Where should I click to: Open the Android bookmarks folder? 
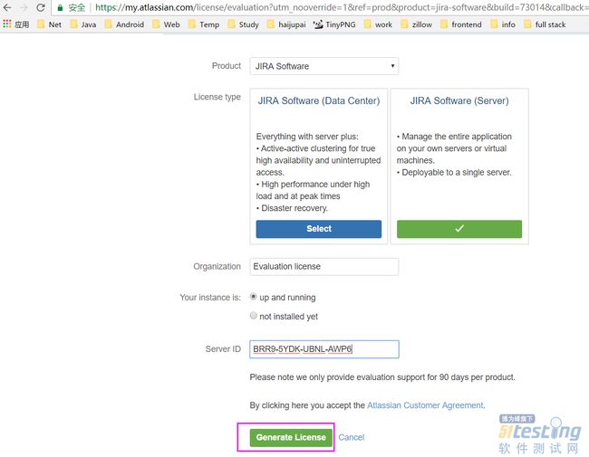(124, 24)
